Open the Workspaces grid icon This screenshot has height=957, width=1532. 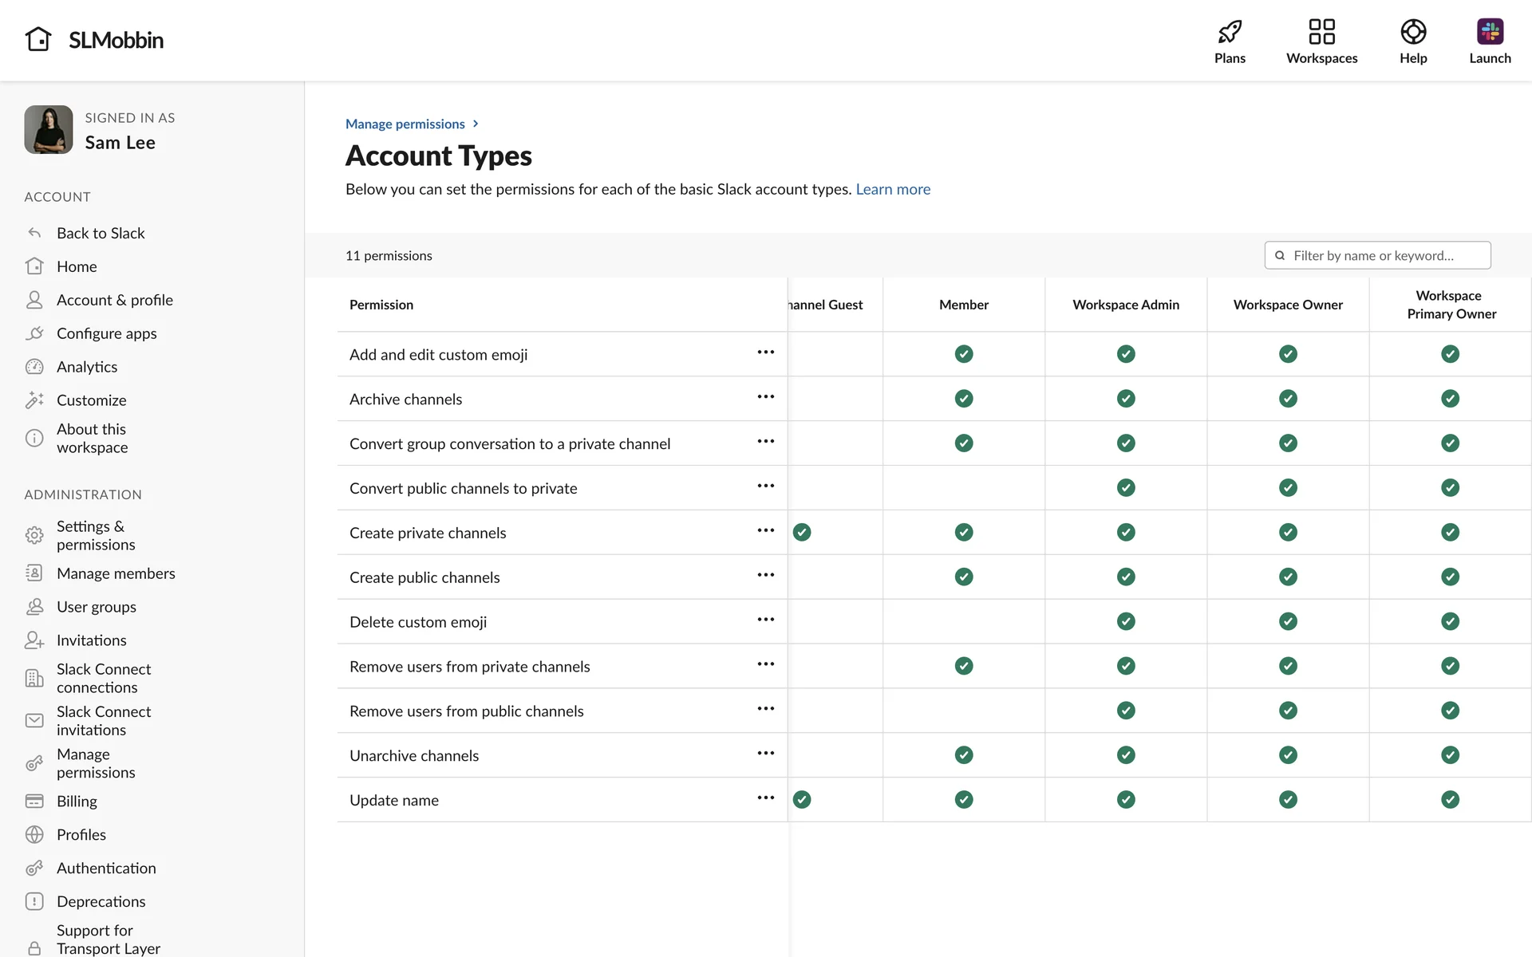click(x=1321, y=32)
